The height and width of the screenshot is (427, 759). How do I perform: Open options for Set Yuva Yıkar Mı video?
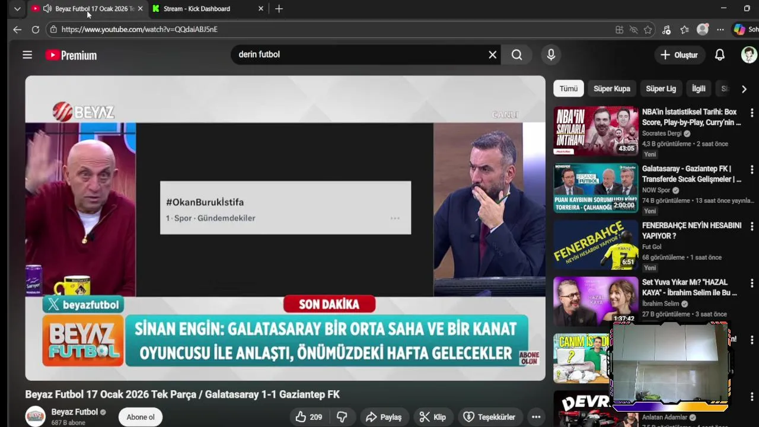[752, 283]
